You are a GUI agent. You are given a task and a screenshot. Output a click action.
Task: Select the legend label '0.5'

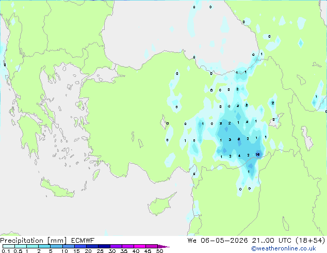click(18, 251)
